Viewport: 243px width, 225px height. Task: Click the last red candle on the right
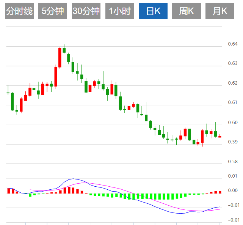click(x=220, y=137)
